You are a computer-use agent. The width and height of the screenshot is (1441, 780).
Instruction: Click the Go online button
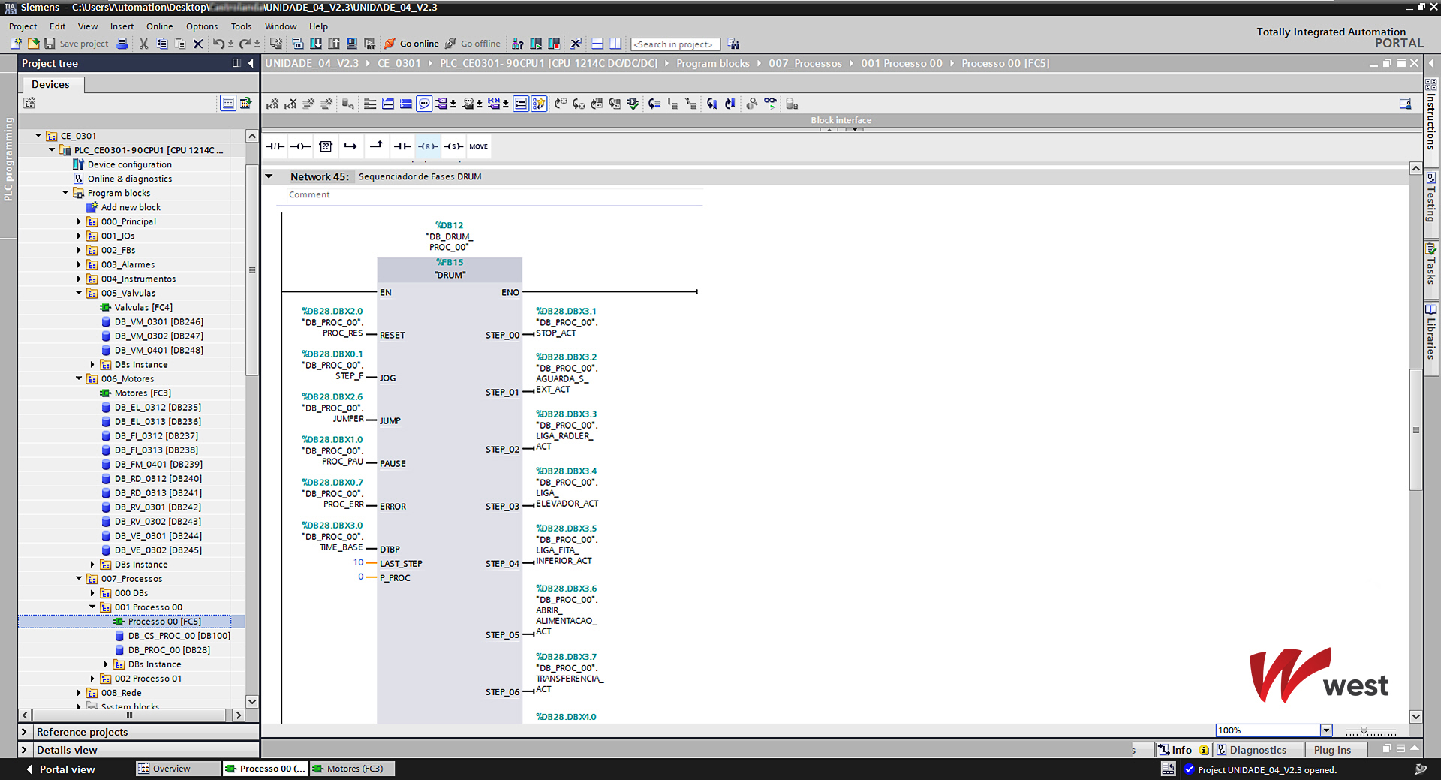click(x=411, y=44)
